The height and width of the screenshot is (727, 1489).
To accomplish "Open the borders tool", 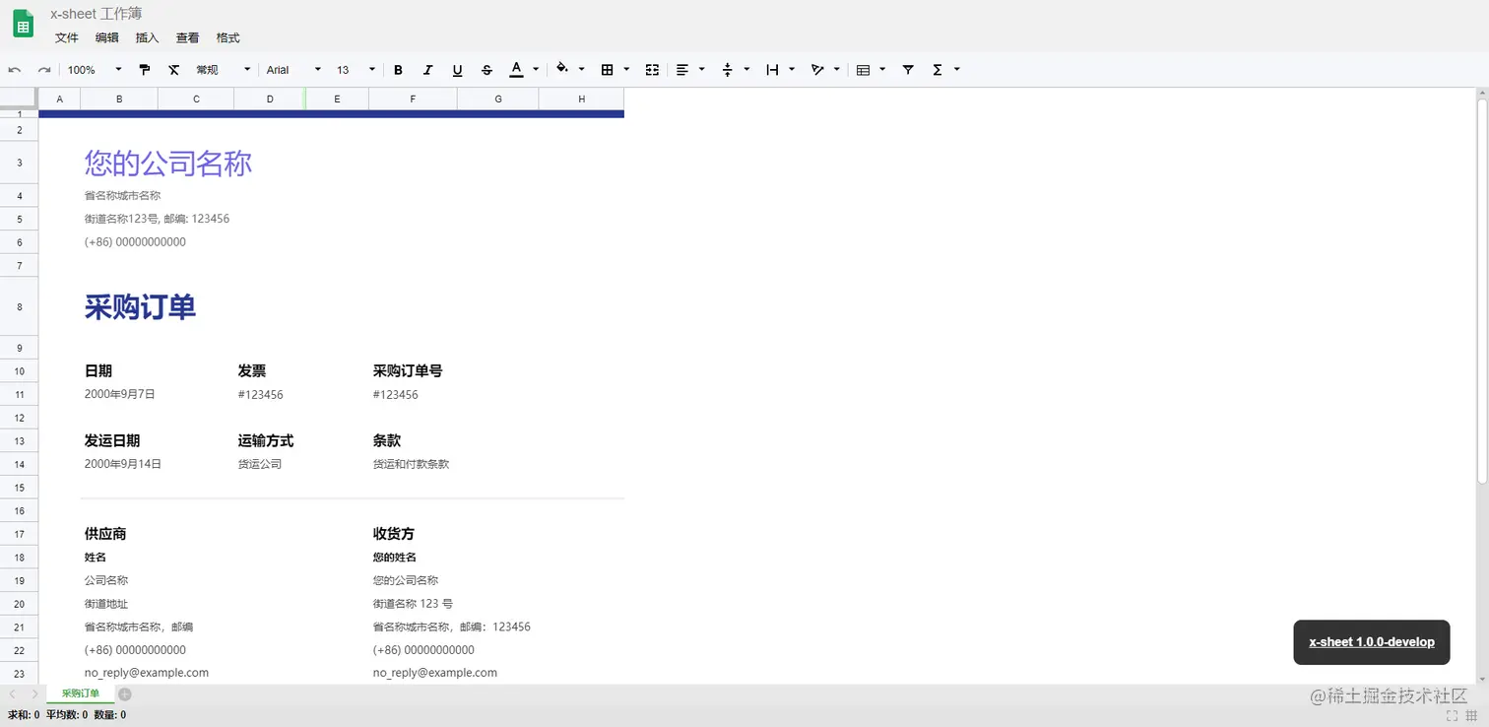I will coord(607,69).
